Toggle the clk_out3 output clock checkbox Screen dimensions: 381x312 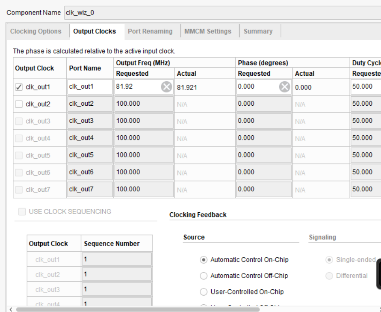point(19,121)
